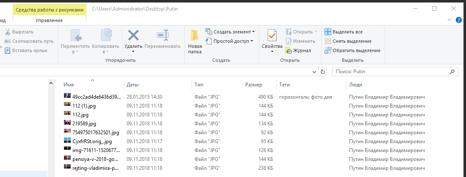Open the Простой доступ dropdown
466x177 pixels.
click(x=252, y=41)
